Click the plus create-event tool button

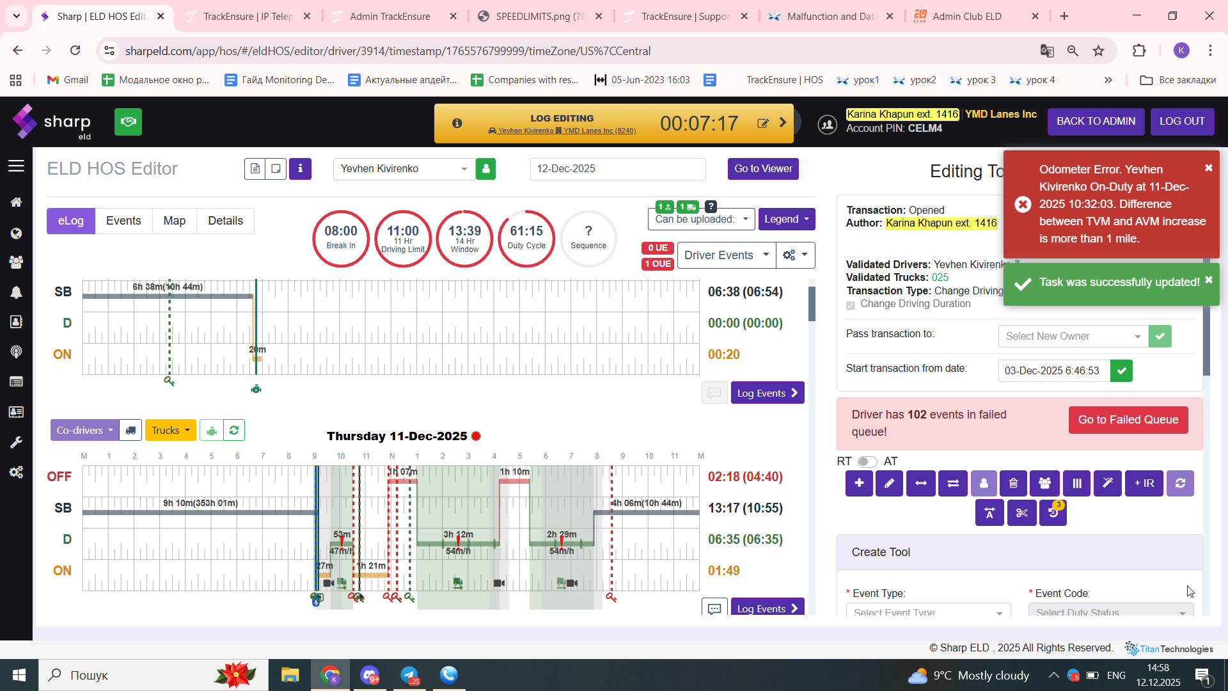point(859,484)
